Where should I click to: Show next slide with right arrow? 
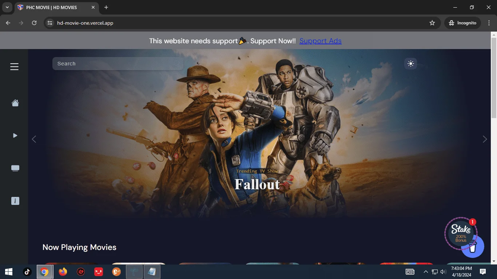tap(485, 139)
